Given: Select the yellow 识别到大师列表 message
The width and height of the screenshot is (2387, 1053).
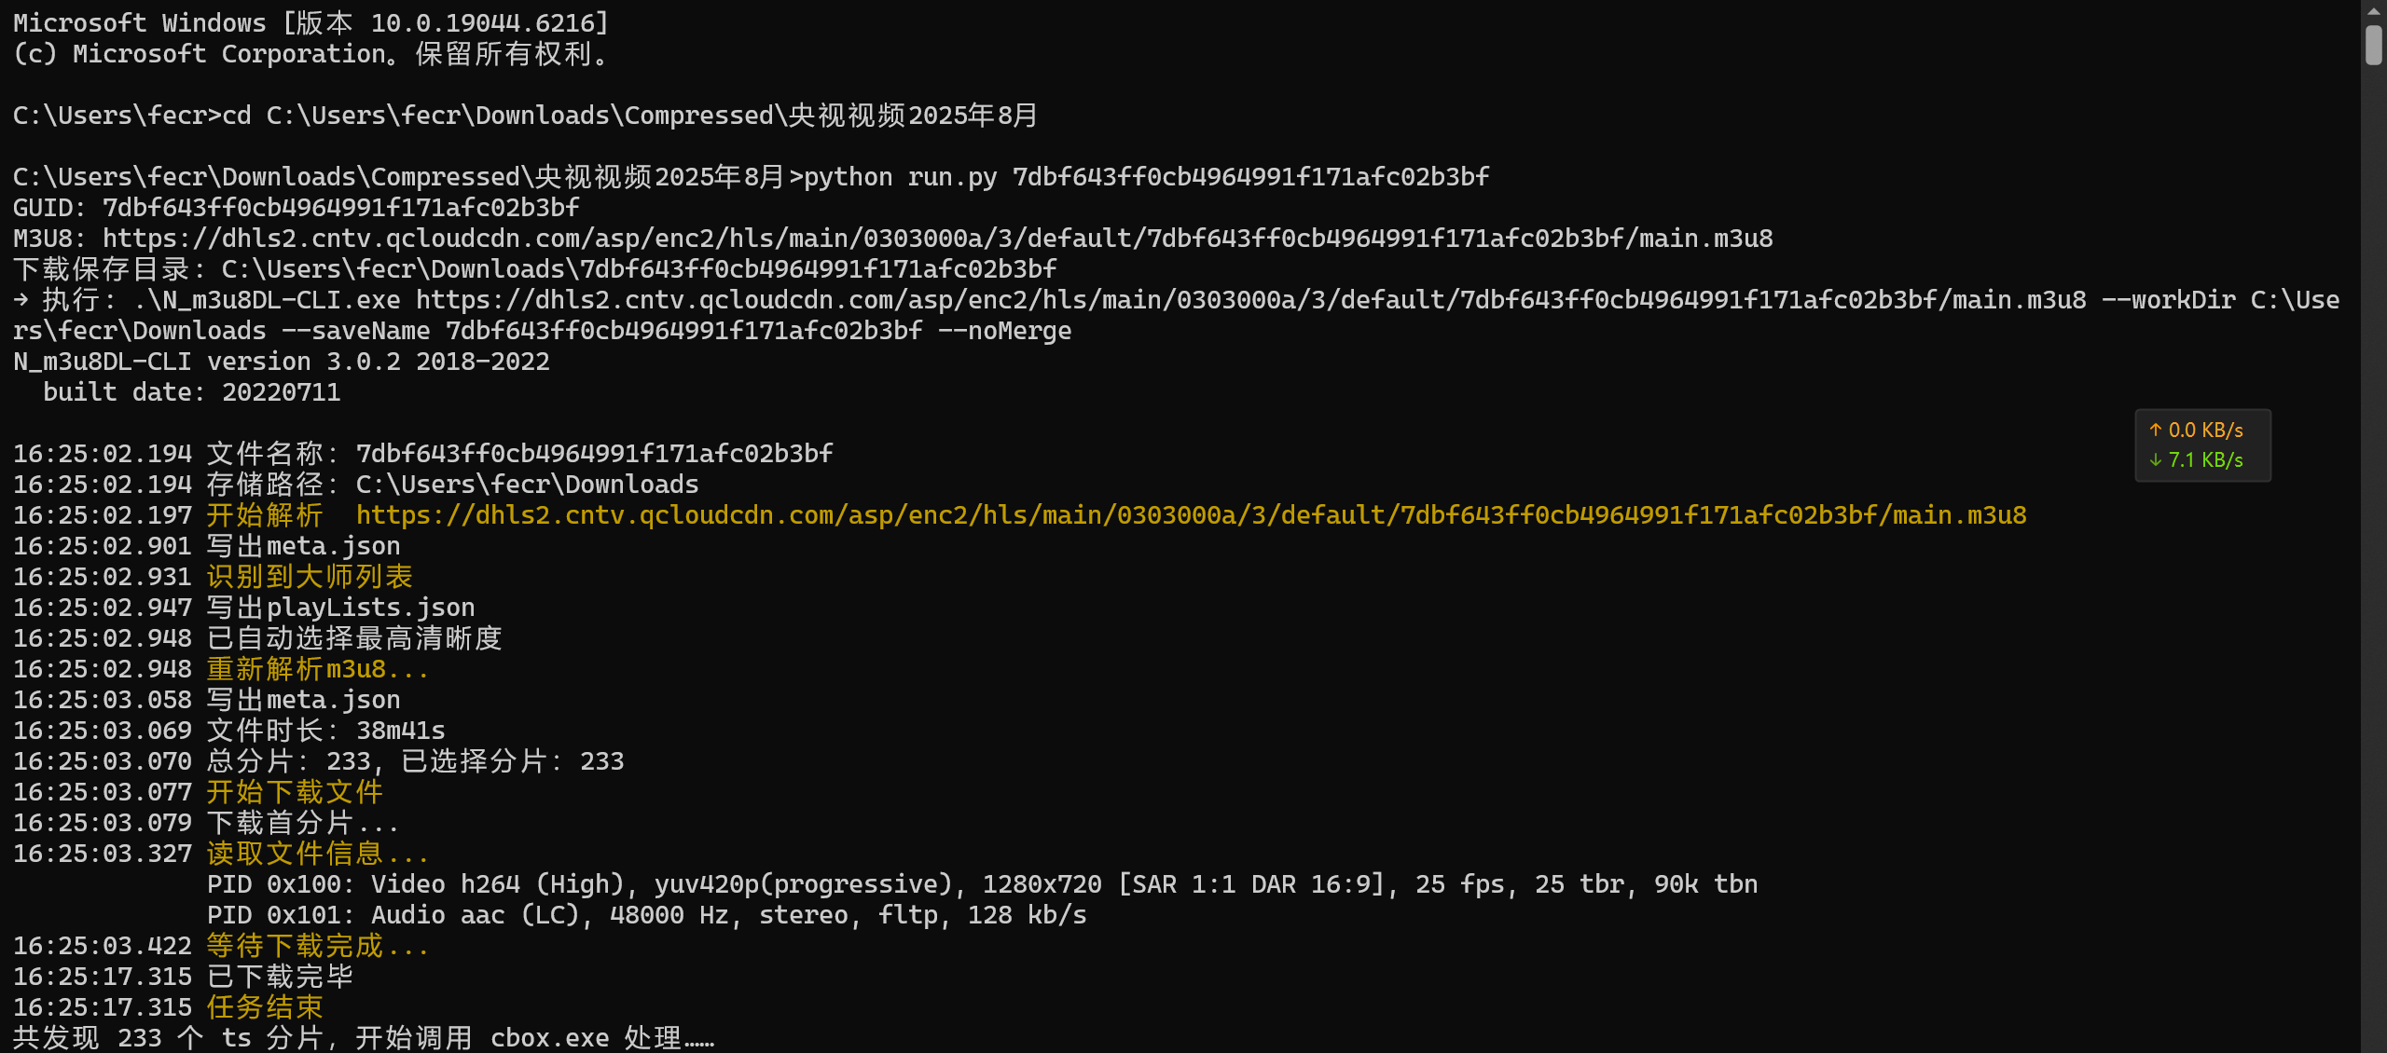Looking at the screenshot, I should click(310, 577).
